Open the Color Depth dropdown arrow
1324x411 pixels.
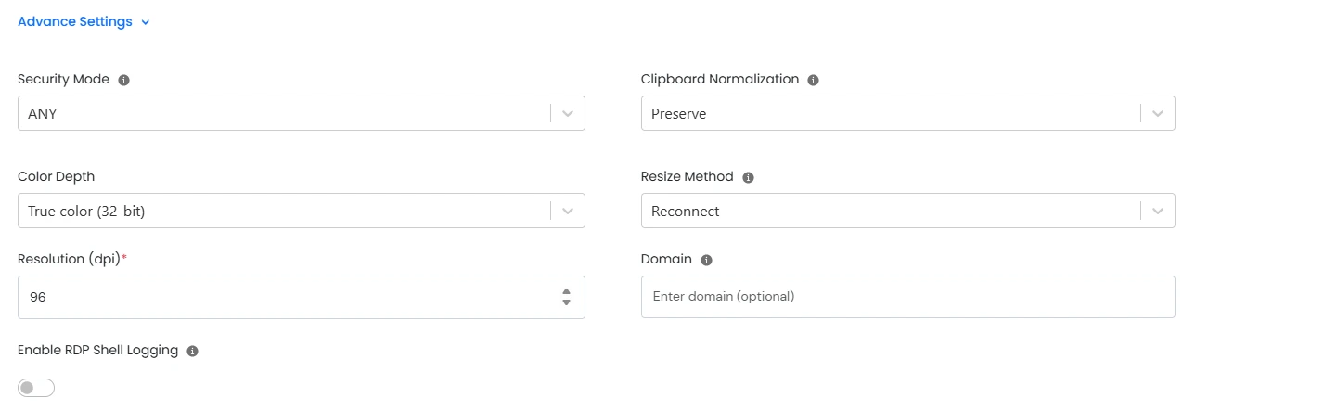point(568,212)
